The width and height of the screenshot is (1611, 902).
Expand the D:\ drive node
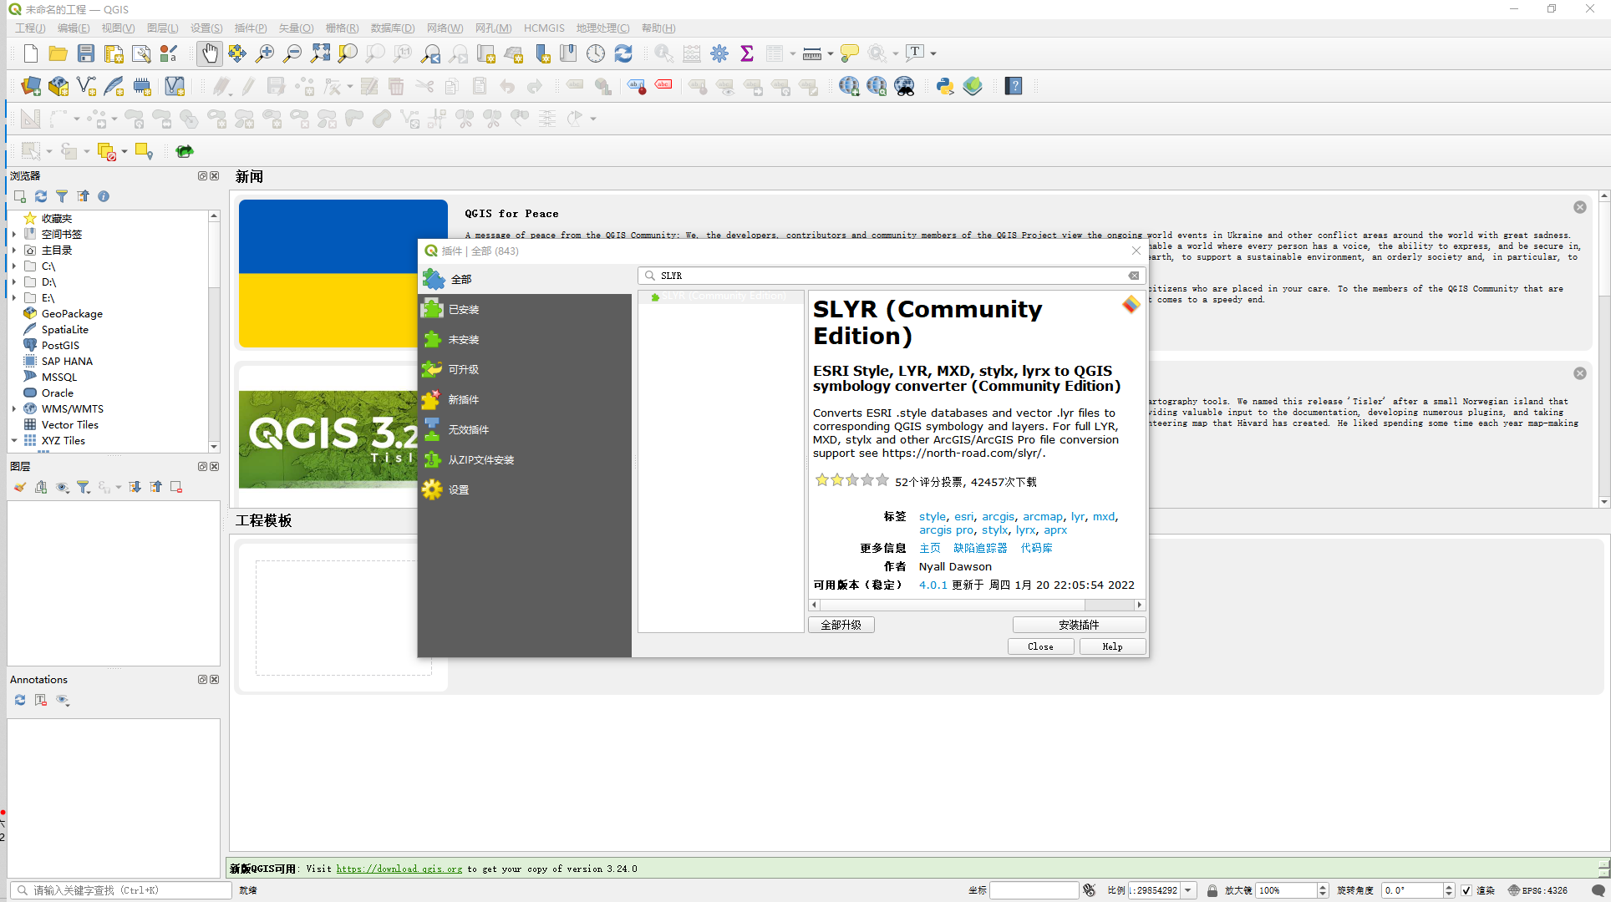click(14, 282)
